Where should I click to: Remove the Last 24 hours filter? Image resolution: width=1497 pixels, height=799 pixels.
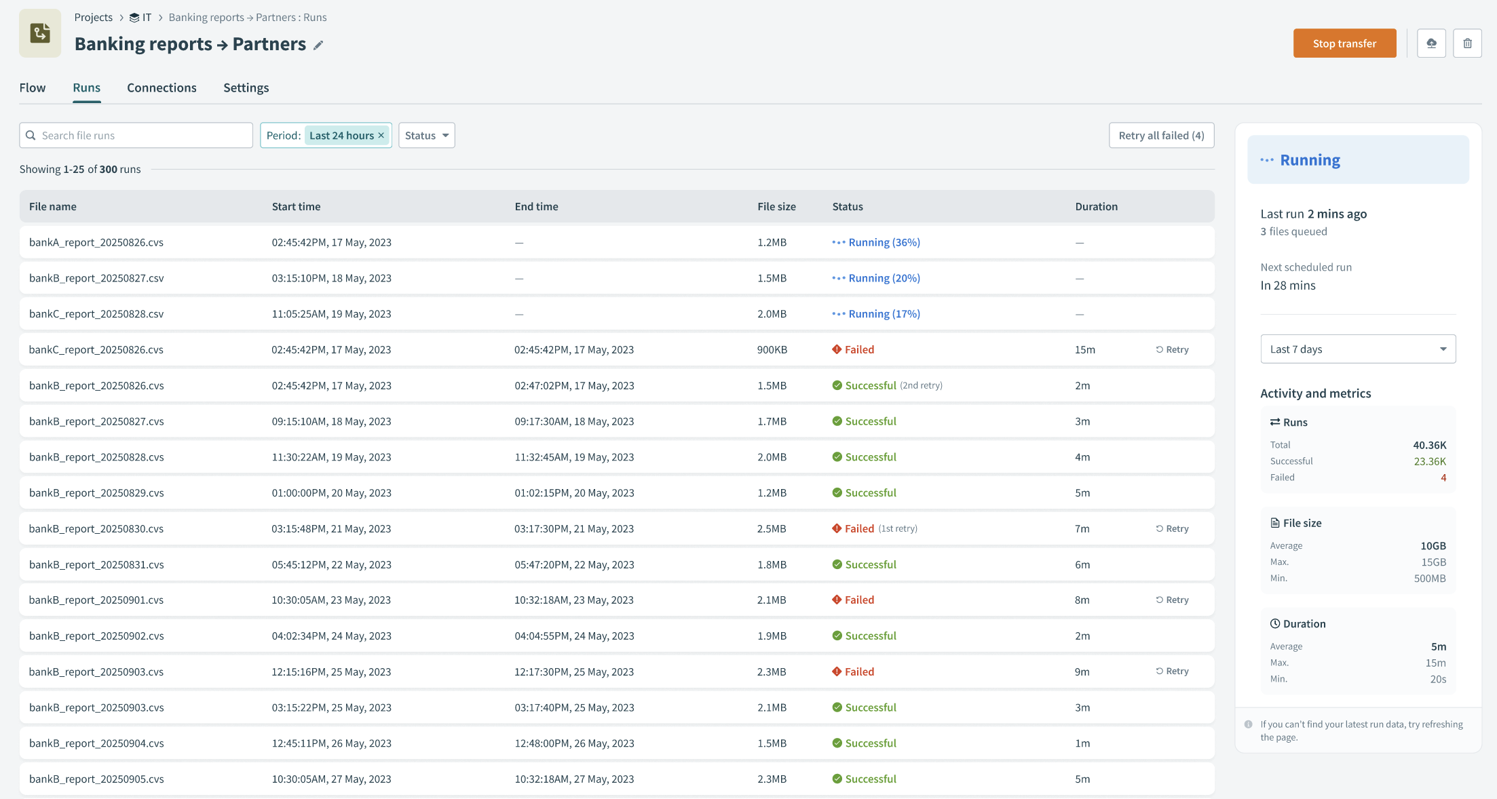click(x=381, y=136)
